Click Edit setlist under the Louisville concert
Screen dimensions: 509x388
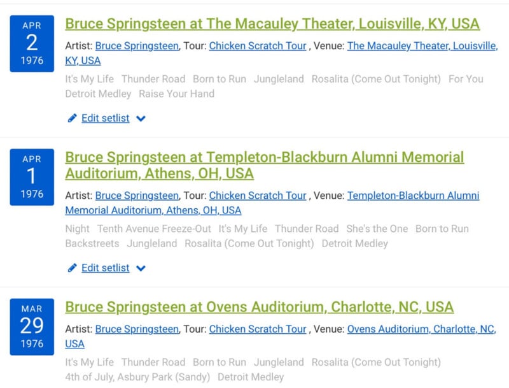point(104,117)
